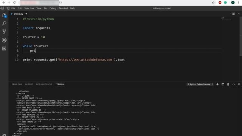Open the editor More Actions ellipsis
The height and width of the screenshot is (136, 242).
click(x=239, y=14)
